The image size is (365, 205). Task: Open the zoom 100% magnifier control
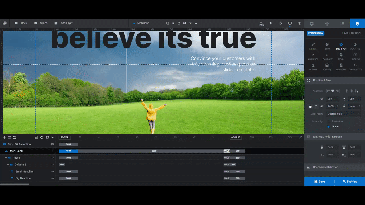[261, 24]
